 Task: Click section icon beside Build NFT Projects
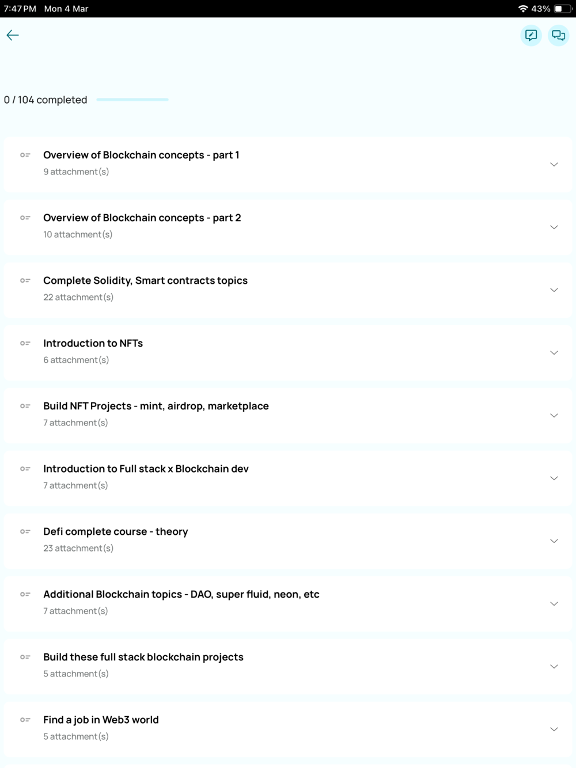25,406
